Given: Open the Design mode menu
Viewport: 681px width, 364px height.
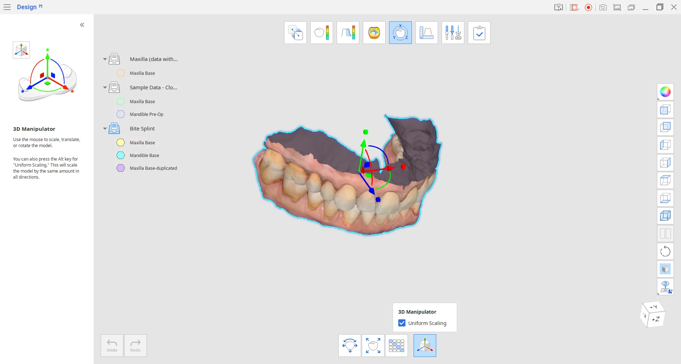Looking at the screenshot, I should pos(29,7).
